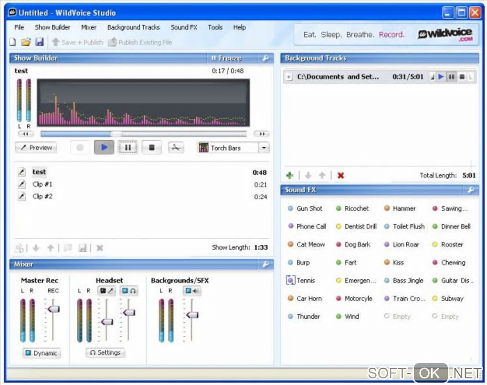Screen dimensions: 487x385
Task: Play the test show clip
Action: [x=104, y=148]
